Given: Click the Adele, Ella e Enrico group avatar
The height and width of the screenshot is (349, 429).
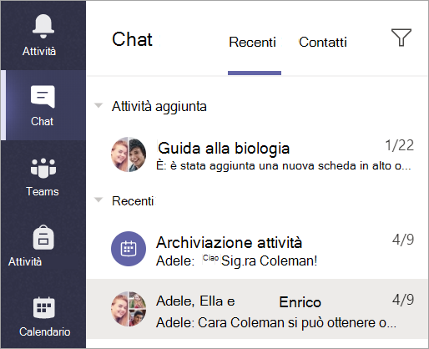Looking at the screenshot, I should pos(129,309).
